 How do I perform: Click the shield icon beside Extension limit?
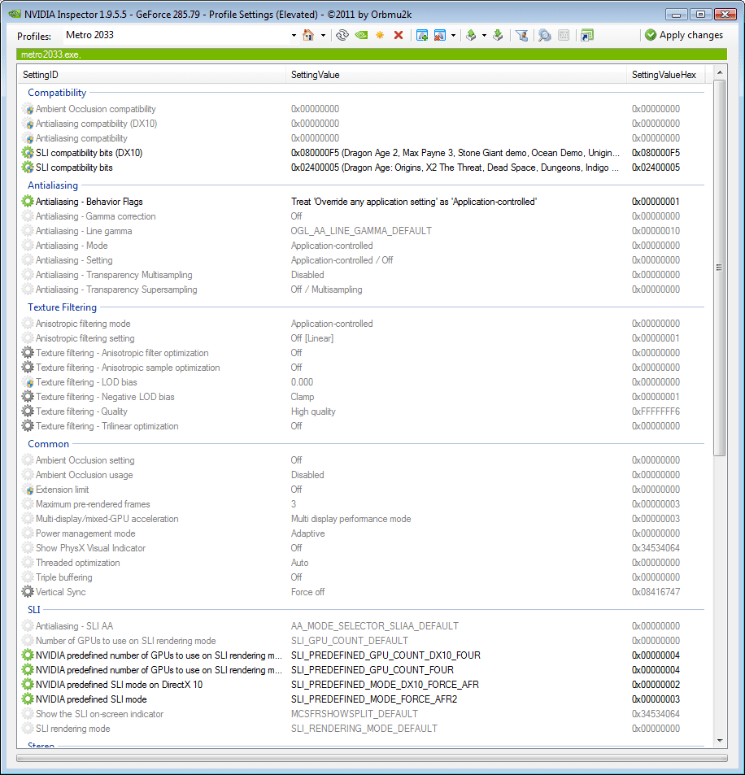pyautogui.click(x=29, y=490)
